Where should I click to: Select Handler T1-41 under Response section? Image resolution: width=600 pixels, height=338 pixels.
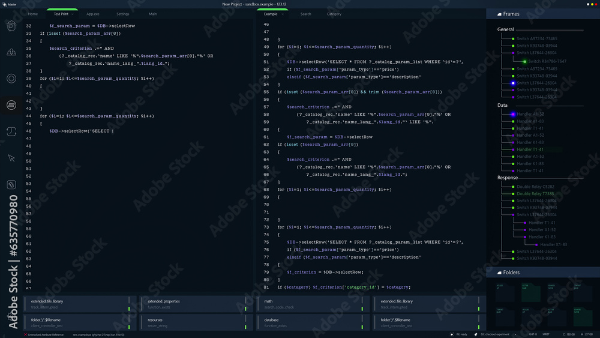pyautogui.click(x=542, y=223)
